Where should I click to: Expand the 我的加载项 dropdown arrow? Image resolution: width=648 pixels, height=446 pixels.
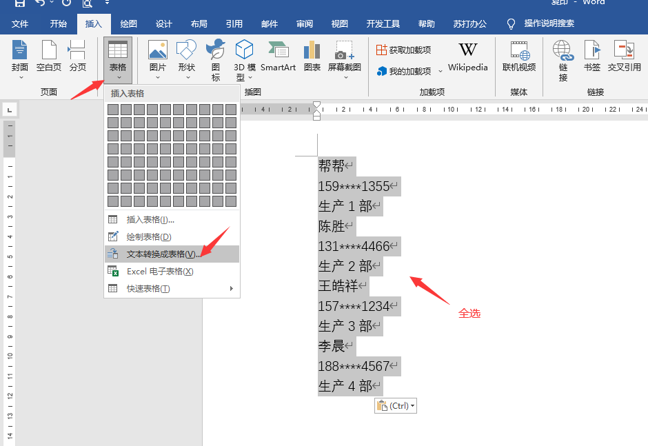click(440, 71)
